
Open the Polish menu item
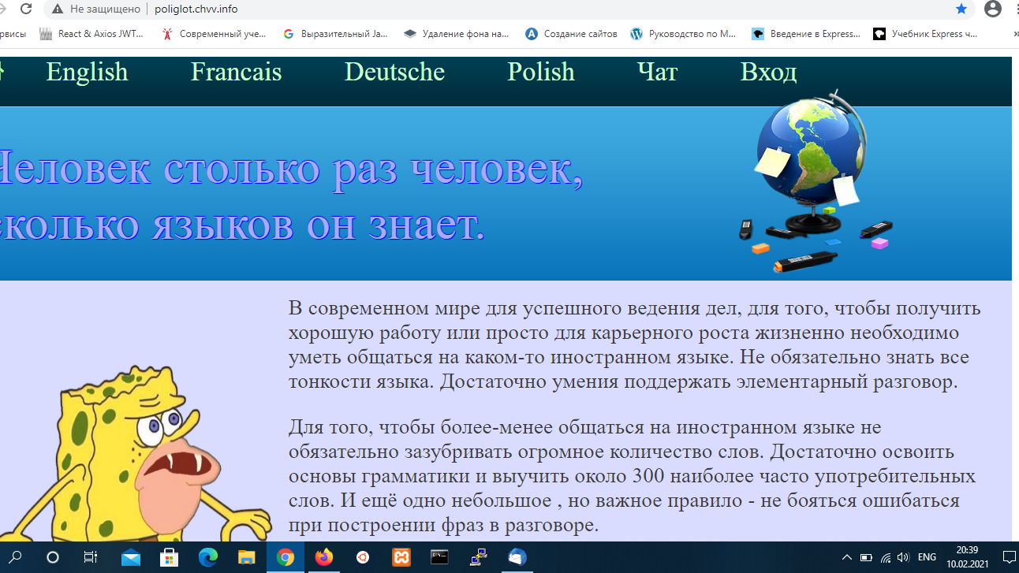pos(541,72)
